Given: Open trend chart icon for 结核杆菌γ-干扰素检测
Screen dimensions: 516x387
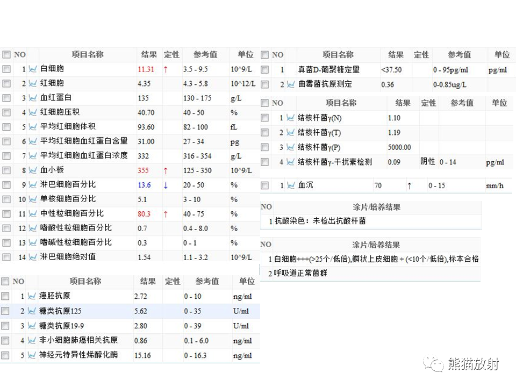Looking at the screenshot, I should point(290,162).
